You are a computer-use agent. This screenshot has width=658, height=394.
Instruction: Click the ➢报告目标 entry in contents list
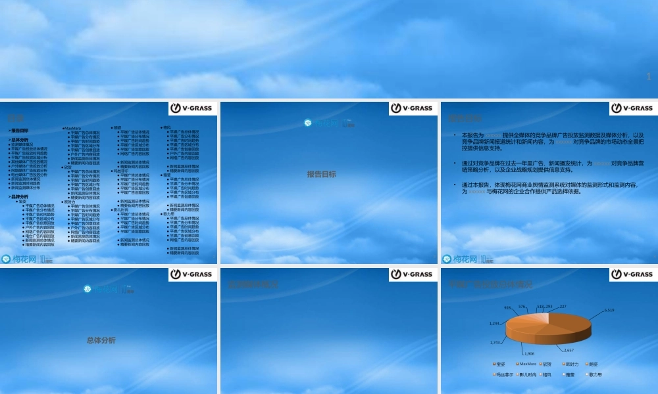click(18, 131)
